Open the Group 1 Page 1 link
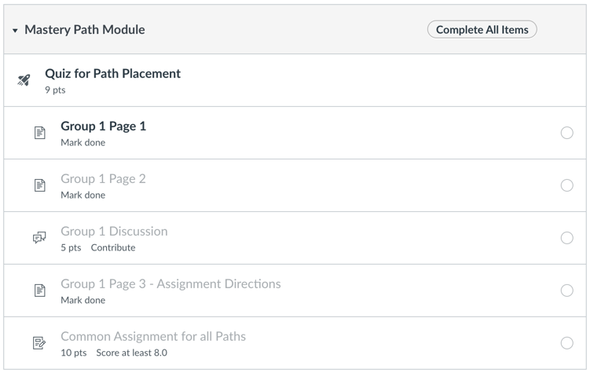 pyautogui.click(x=103, y=126)
